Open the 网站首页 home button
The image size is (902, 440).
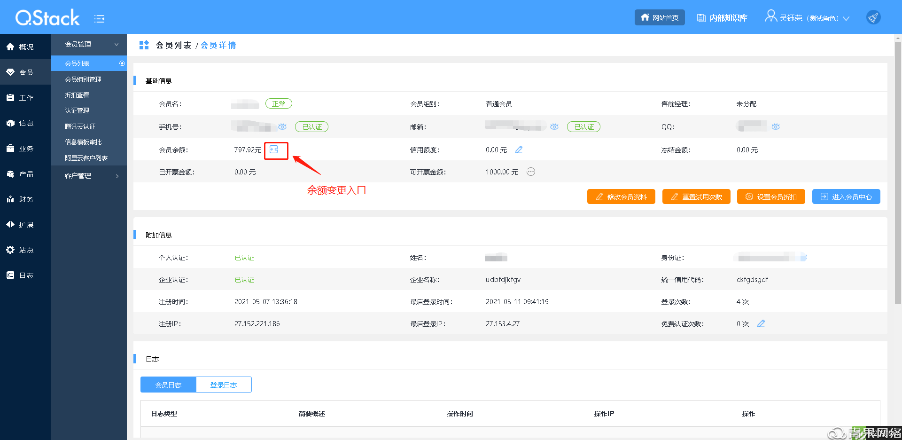(660, 17)
